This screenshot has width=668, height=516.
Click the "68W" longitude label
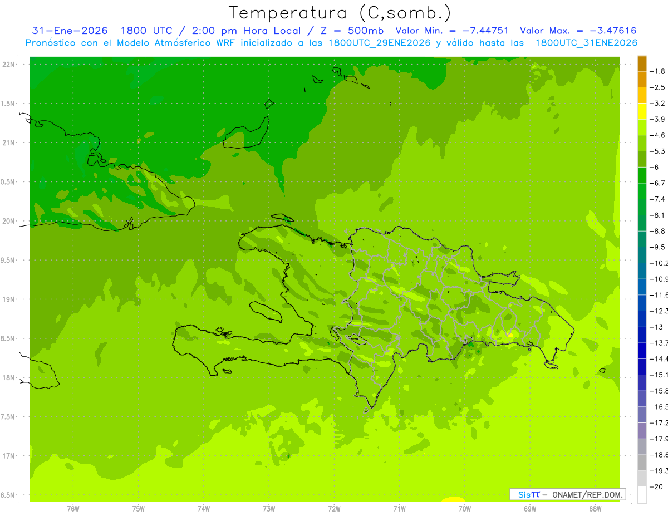pos(595,508)
